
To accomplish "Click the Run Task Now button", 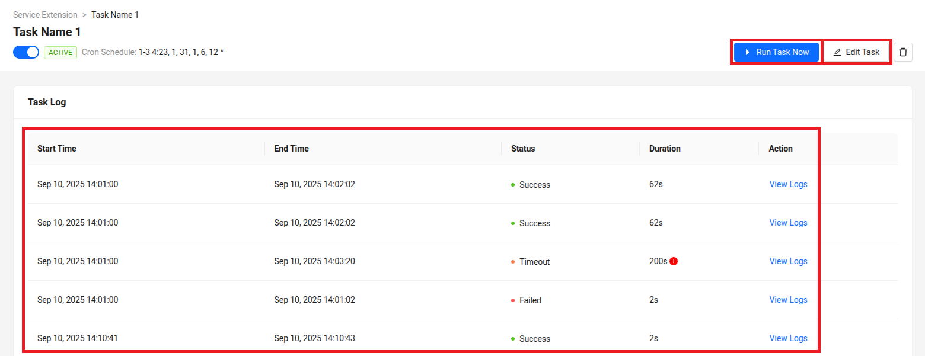I will tap(776, 52).
